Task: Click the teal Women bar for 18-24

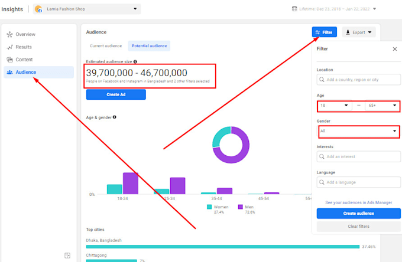Action: [x=114, y=189]
